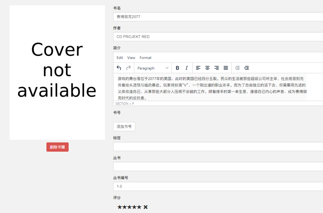Toggle italic formatting
Viewport: 323px width, 213px height.
click(187, 68)
